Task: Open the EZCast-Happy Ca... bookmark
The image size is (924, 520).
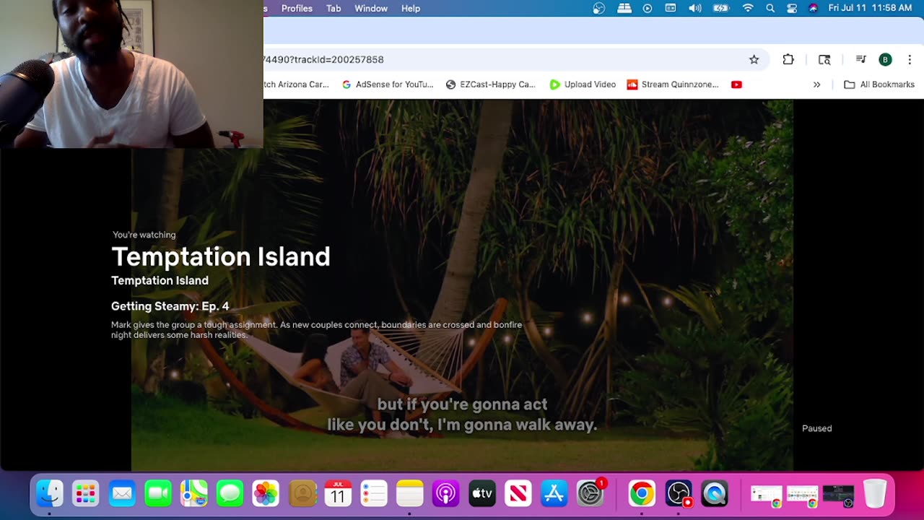Action: coord(491,84)
